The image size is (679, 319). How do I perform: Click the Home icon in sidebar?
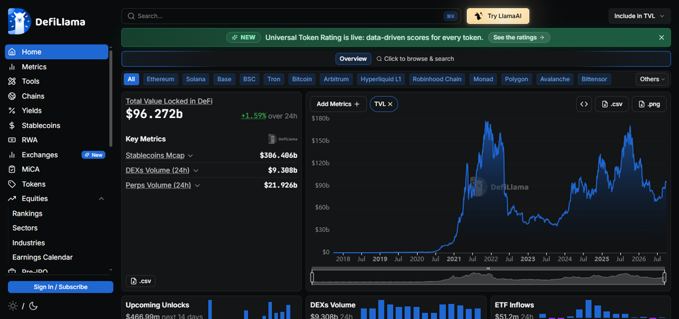[x=13, y=52]
